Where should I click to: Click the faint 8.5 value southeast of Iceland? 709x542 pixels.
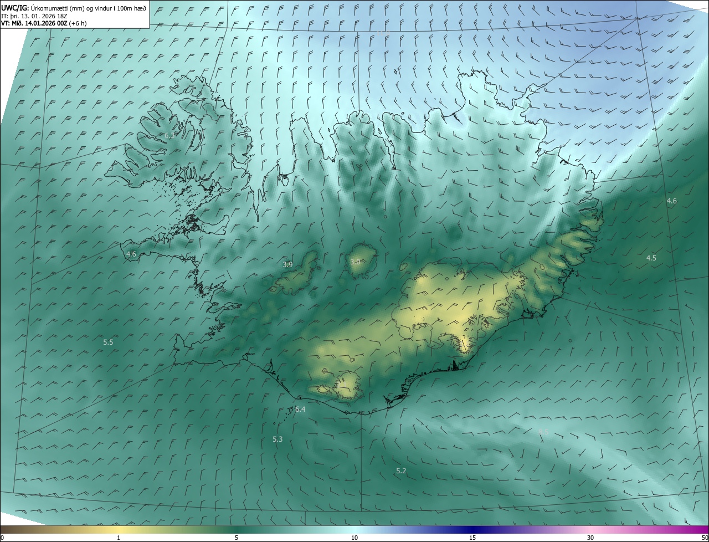(x=543, y=431)
